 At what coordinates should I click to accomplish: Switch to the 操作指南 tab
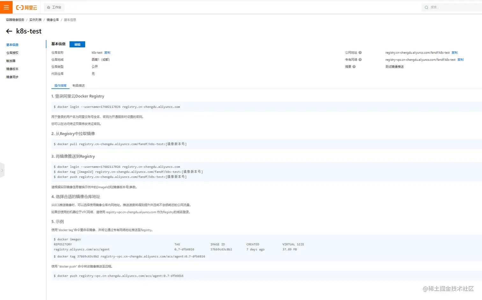[x=60, y=85]
